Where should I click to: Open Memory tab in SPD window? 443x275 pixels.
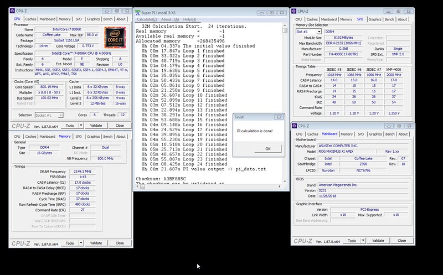tap(346, 19)
